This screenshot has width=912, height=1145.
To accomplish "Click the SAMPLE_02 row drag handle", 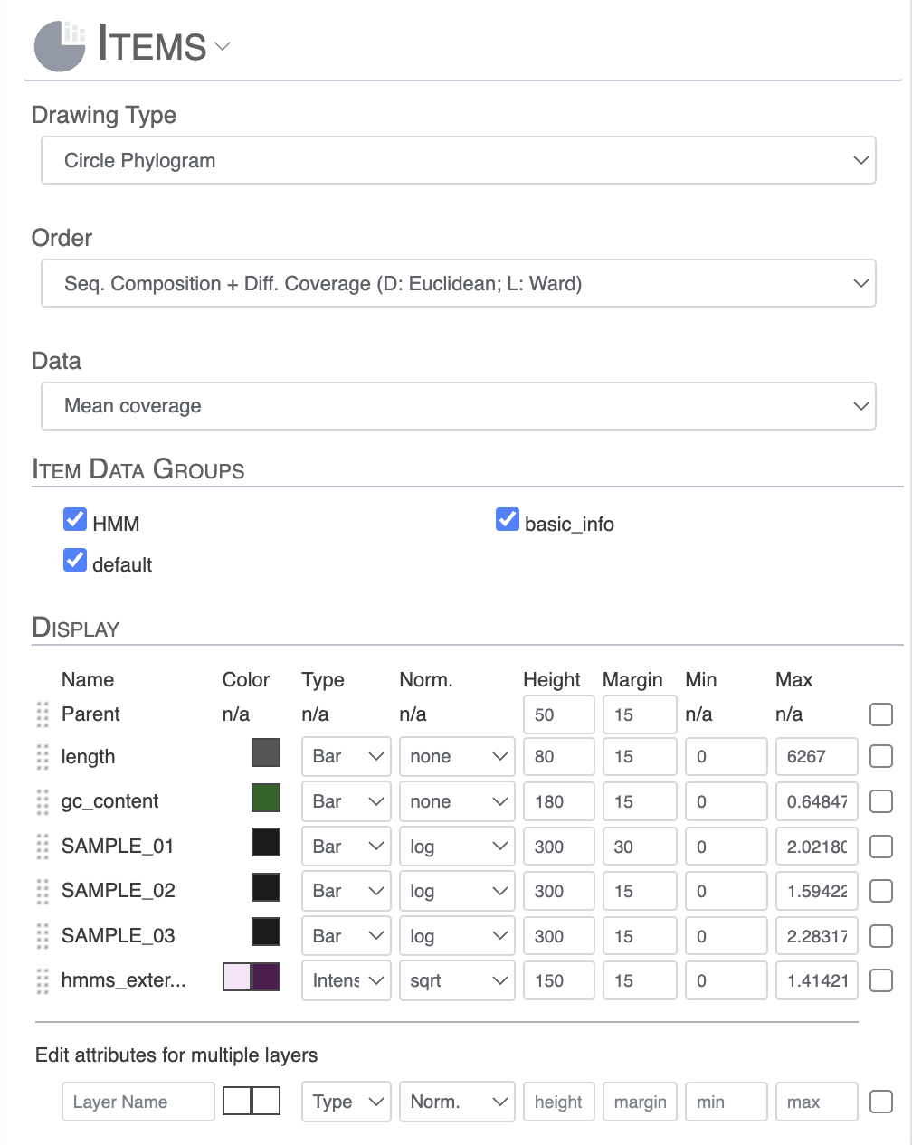I will click(x=43, y=891).
